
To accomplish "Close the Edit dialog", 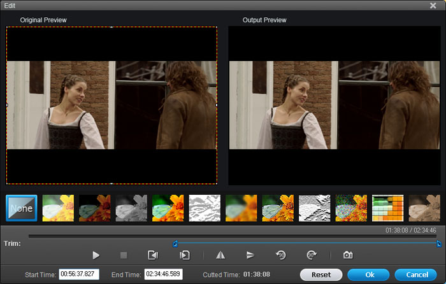I will pos(433,5).
